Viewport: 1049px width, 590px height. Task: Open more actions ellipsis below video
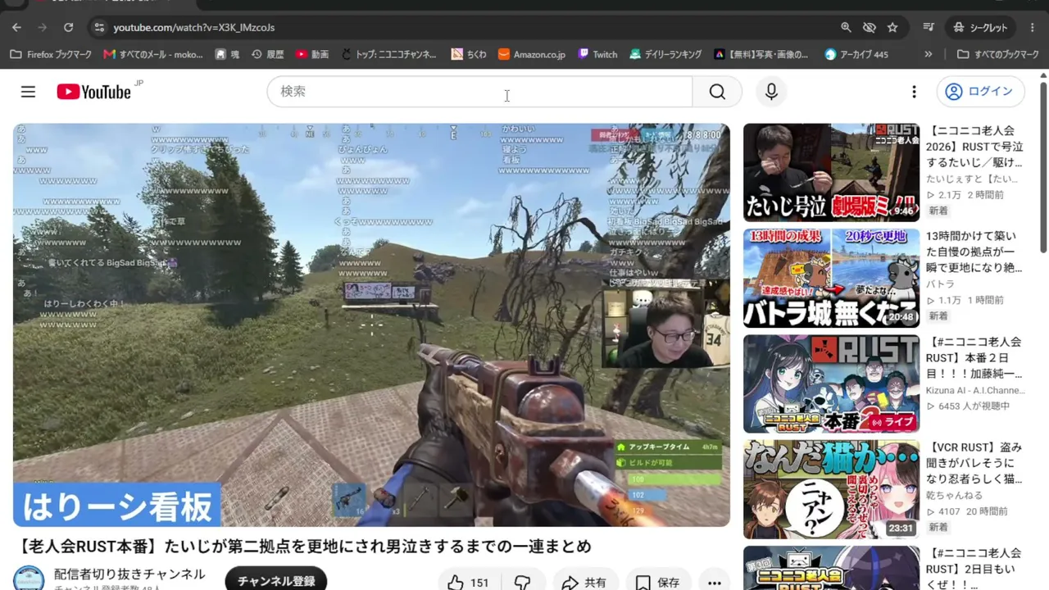[714, 583]
